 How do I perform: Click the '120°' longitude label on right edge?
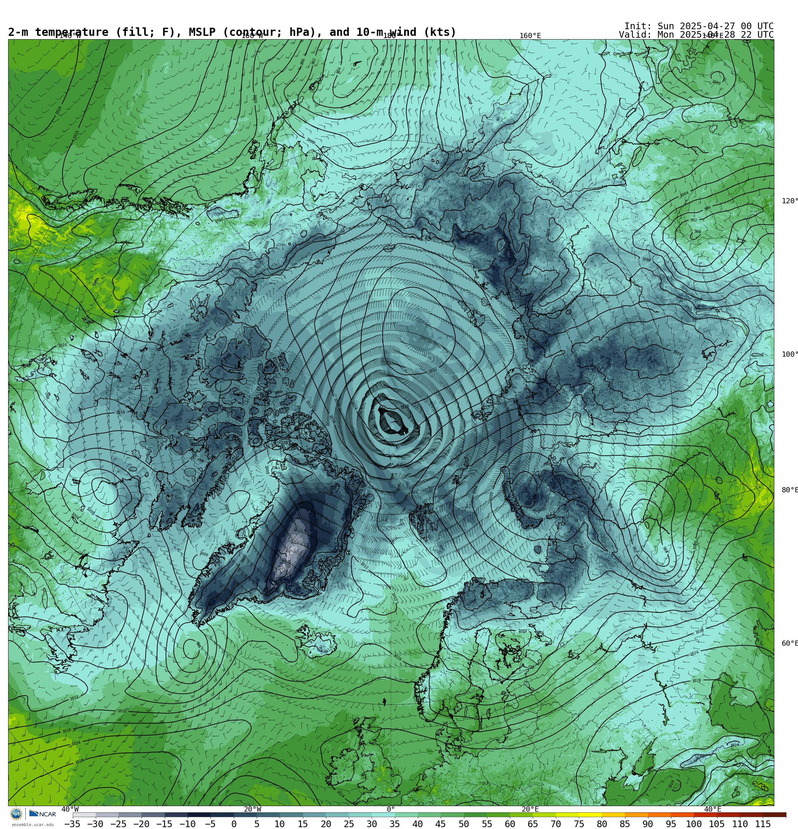tap(790, 201)
